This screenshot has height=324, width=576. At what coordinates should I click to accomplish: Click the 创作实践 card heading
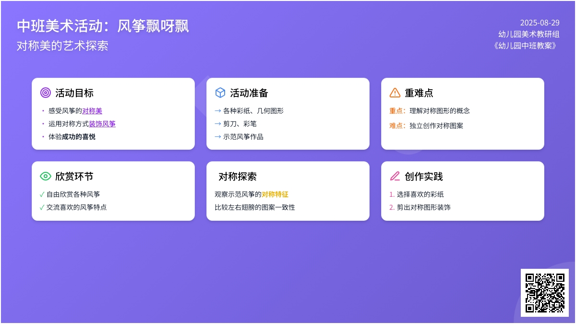(424, 176)
